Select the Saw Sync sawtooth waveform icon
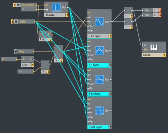The width and height of the screenshot is (168, 133). coord(99,80)
